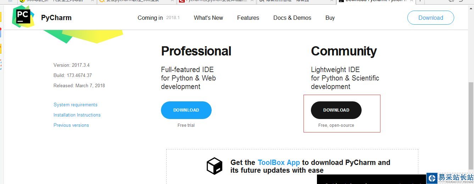Image resolution: width=474 pixels, height=184 pixels.
Task: Open the What's New page
Action: coord(208,18)
